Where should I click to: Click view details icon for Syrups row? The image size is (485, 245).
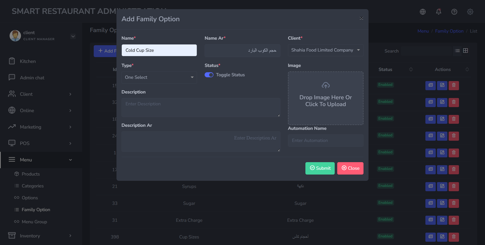(430, 186)
